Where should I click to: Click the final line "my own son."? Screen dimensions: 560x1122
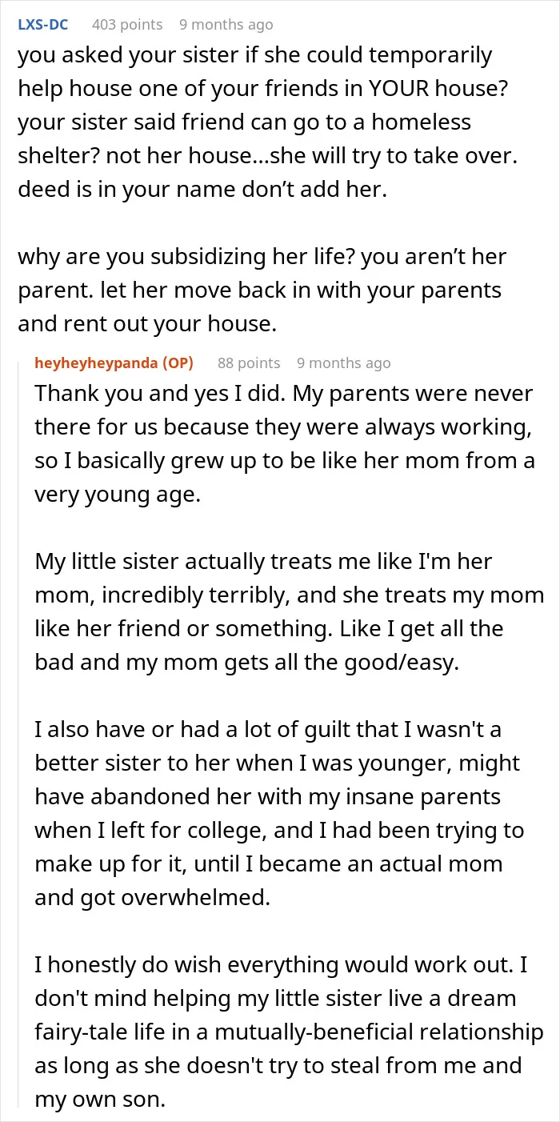99,1100
